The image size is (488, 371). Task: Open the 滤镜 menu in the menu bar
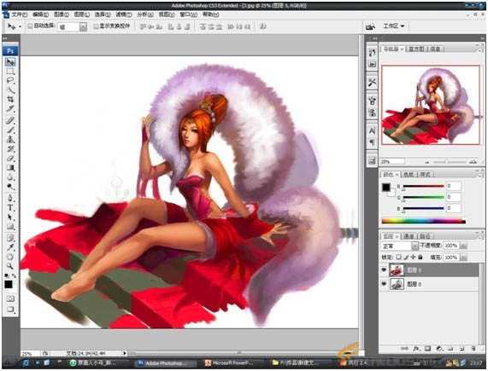click(124, 14)
